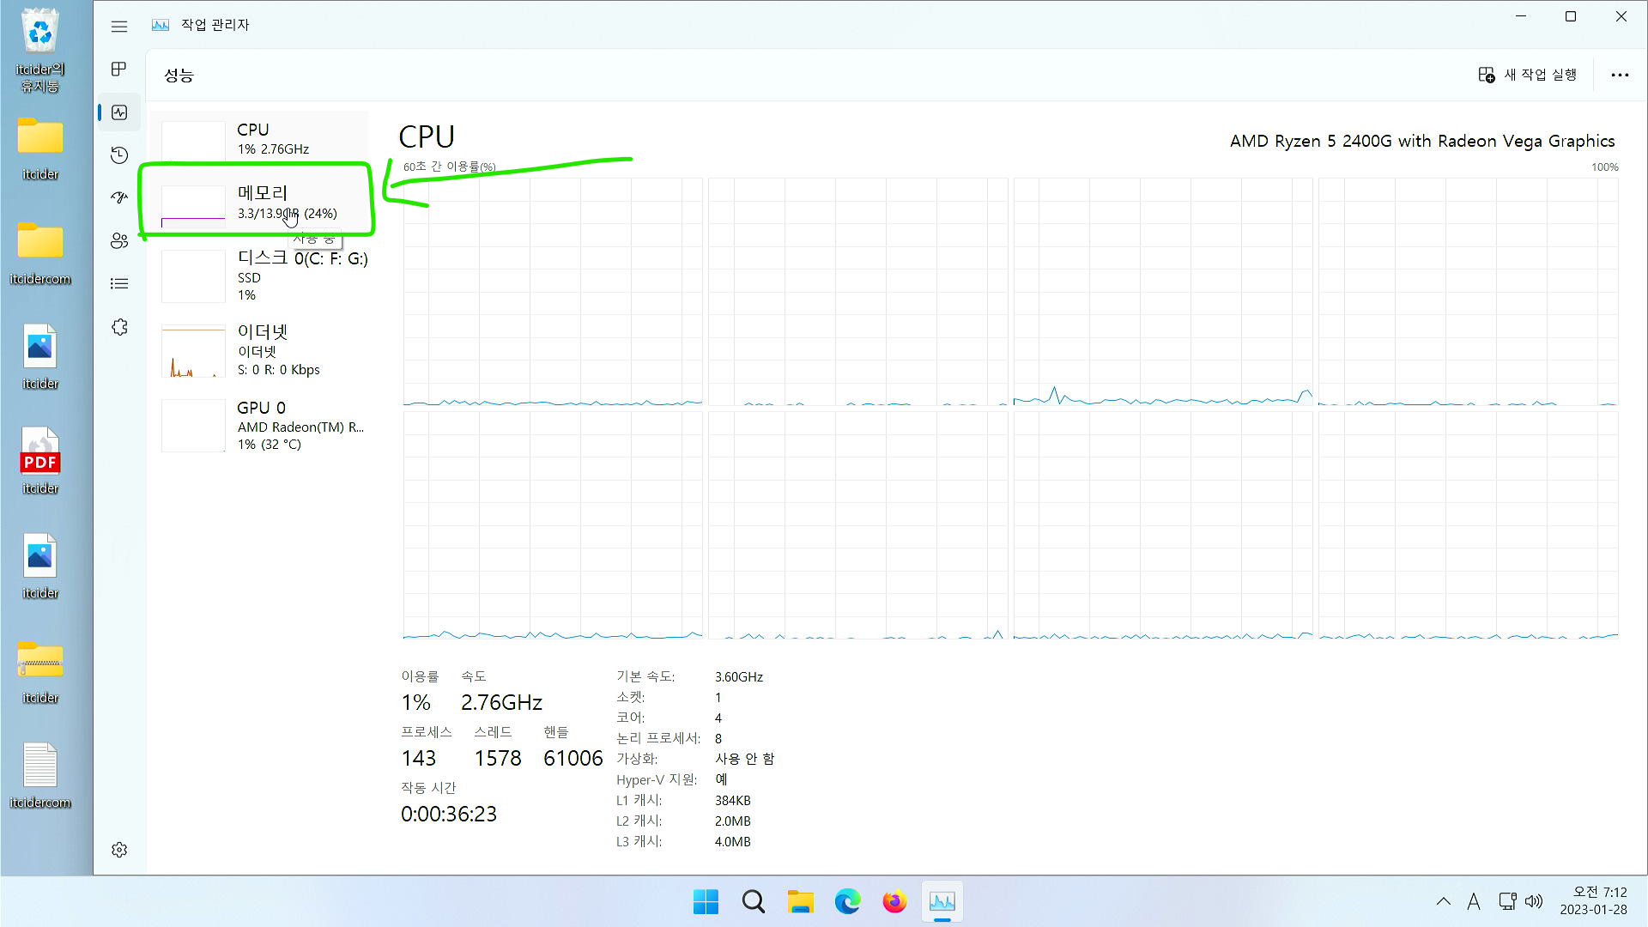Select the itcider zip folder desktop icon
This screenshot has width=1648, height=927.
coord(40,671)
